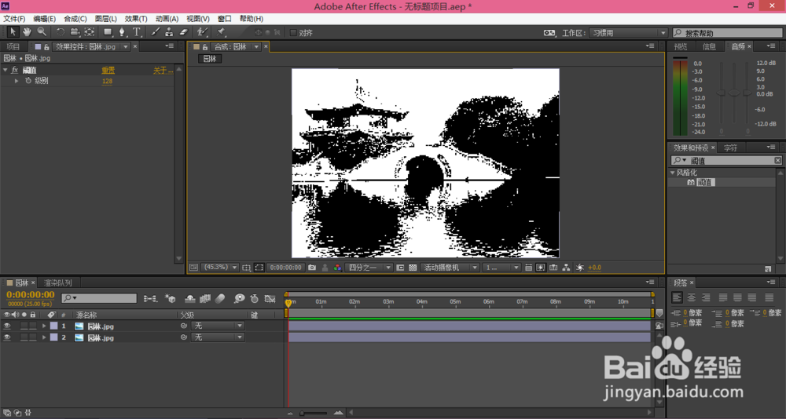The image size is (786, 419).
Task: Take a snapshot with camera icon
Action: pyautogui.click(x=312, y=268)
